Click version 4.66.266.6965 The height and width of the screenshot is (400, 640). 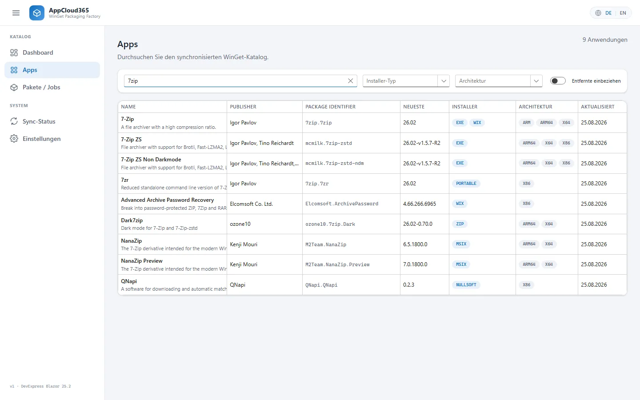click(x=420, y=204)
